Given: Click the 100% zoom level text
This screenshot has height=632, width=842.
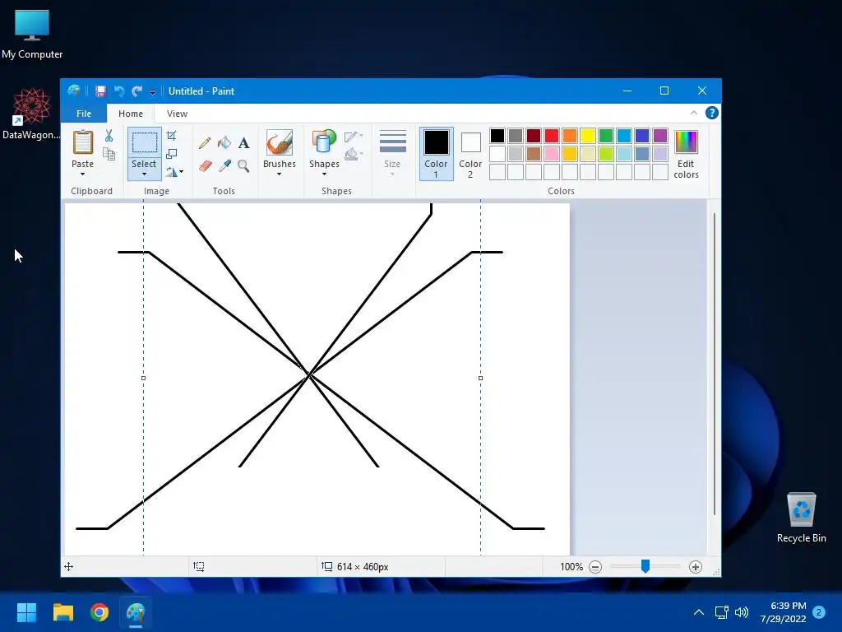Looking at the screenshot, I should 571,567.
